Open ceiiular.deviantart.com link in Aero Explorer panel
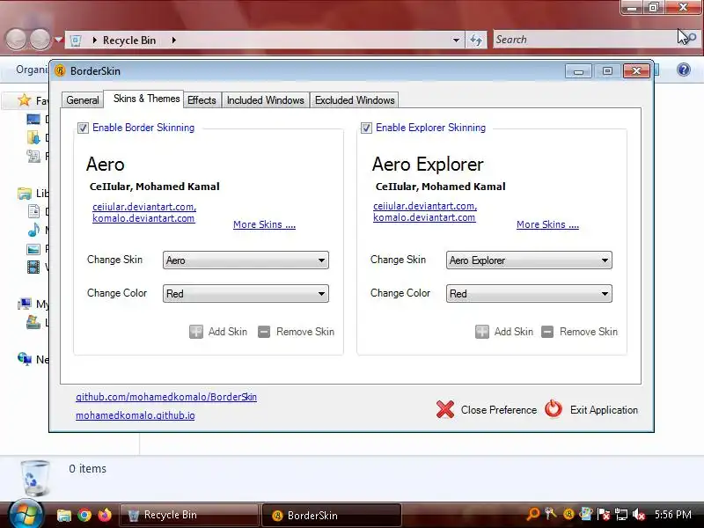This screenshot has height=528, width=704. 425,206
